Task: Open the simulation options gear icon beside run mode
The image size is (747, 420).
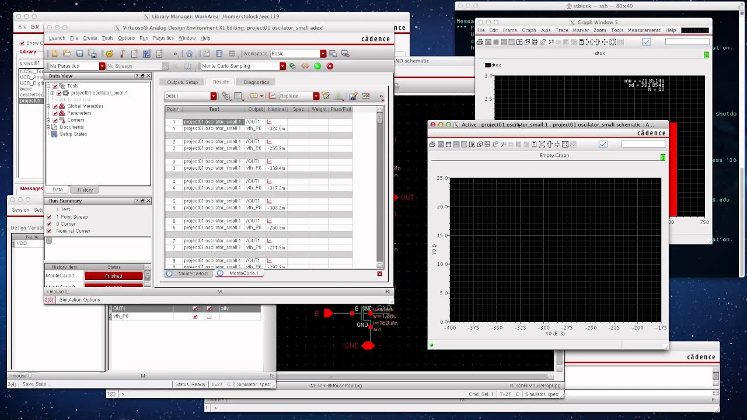Action: (292, 66)
